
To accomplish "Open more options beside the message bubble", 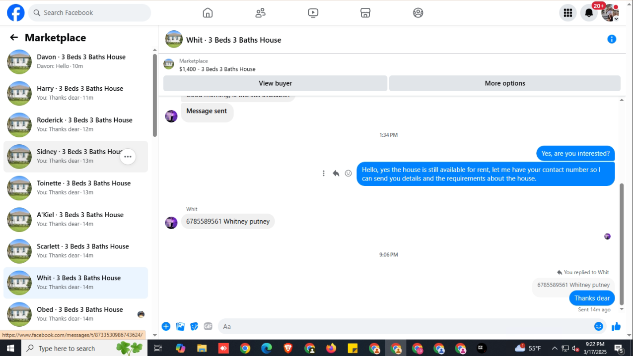I will coord(324,173).
